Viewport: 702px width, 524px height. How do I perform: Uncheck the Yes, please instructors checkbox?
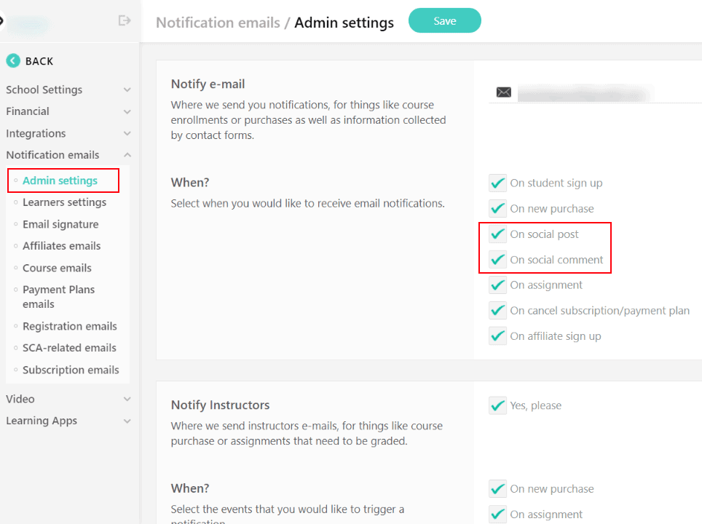[x=498, y=405]
